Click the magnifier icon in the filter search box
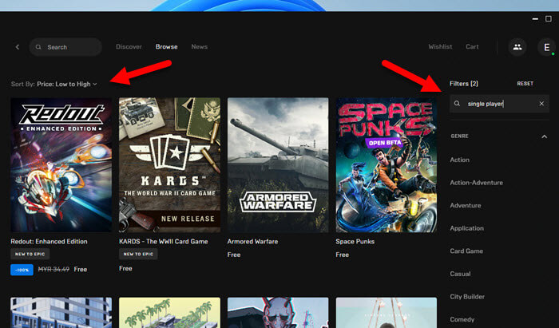This screenshot has height=328, width=559. [x=457, y=104]
